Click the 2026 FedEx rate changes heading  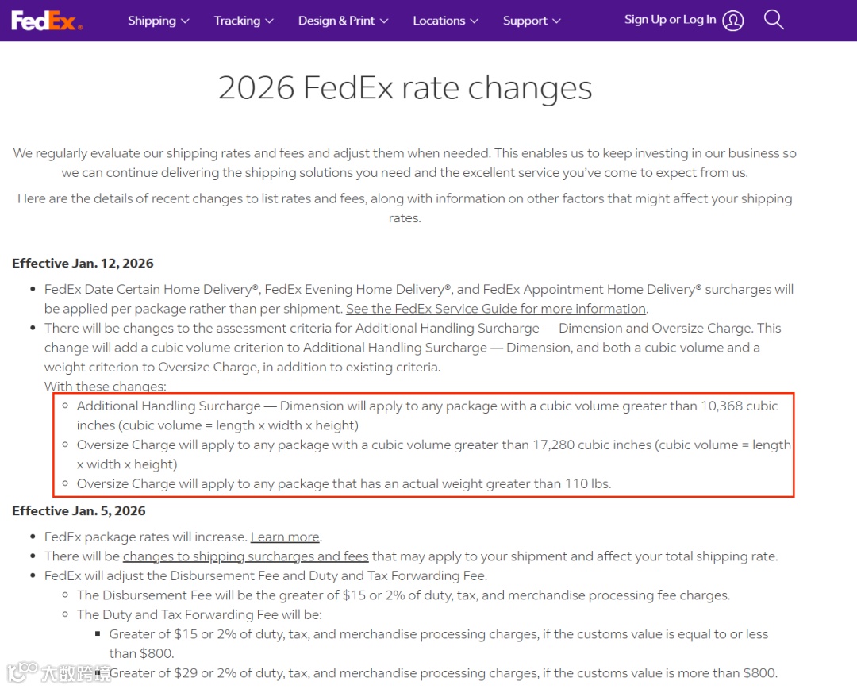[405, 88]
